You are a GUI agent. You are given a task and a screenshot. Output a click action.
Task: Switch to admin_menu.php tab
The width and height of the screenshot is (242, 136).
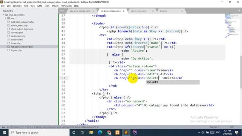pyautogui.click(x=138, y=11)
